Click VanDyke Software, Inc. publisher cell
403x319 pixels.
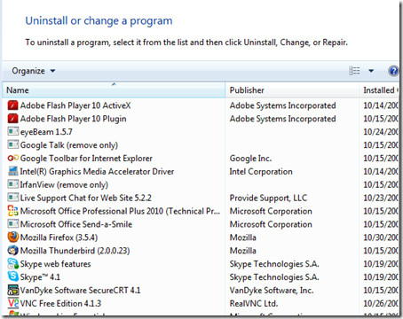point(272,290)
